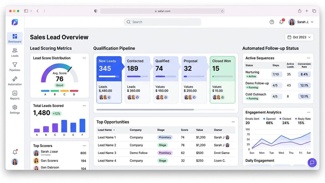
Task: Open the Top Opportunities overflow menu
Action: pos(233,122)
